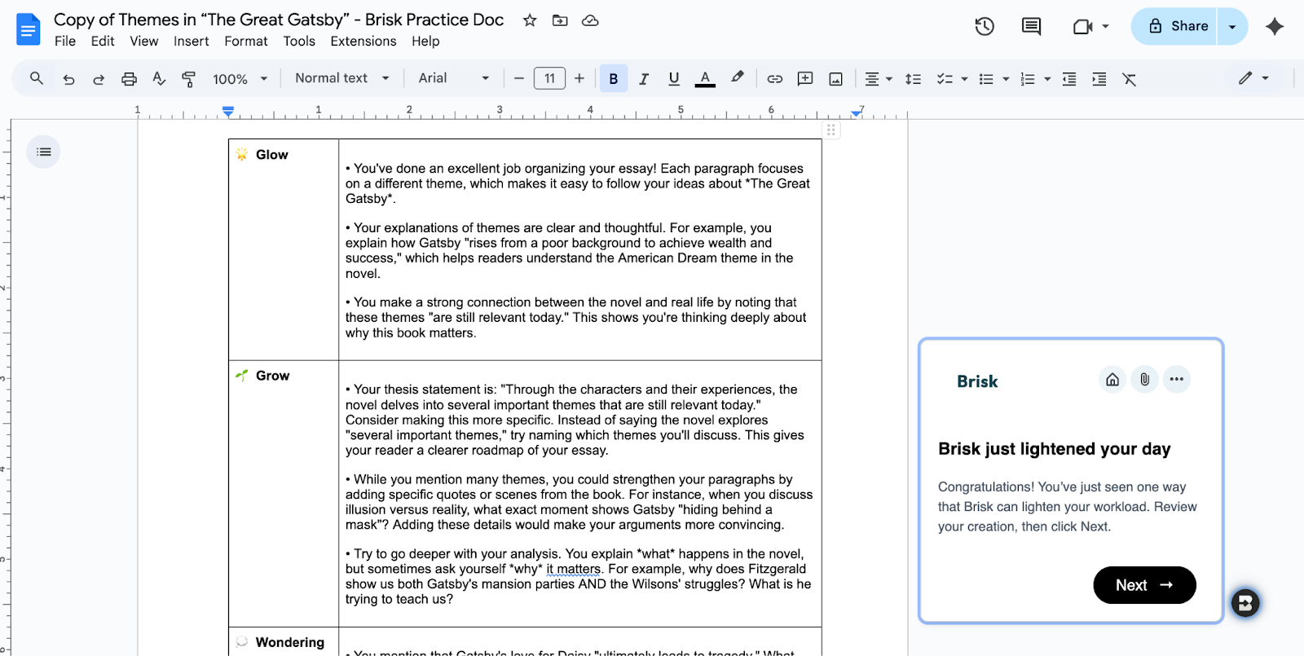The height and width of the screenshot is (656, 1304).
Task: Open the Format menu
Action: click(246, 42)
